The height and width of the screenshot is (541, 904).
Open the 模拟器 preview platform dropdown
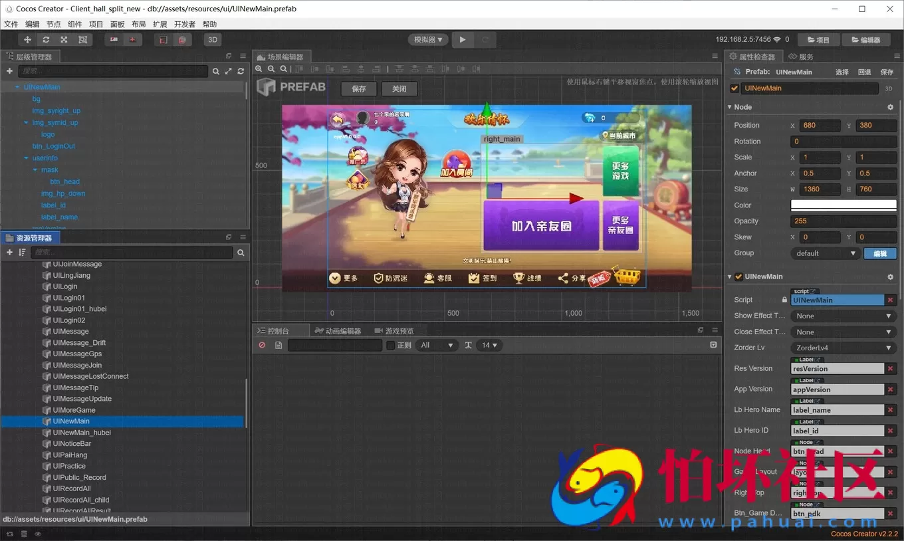pos(428,40)
